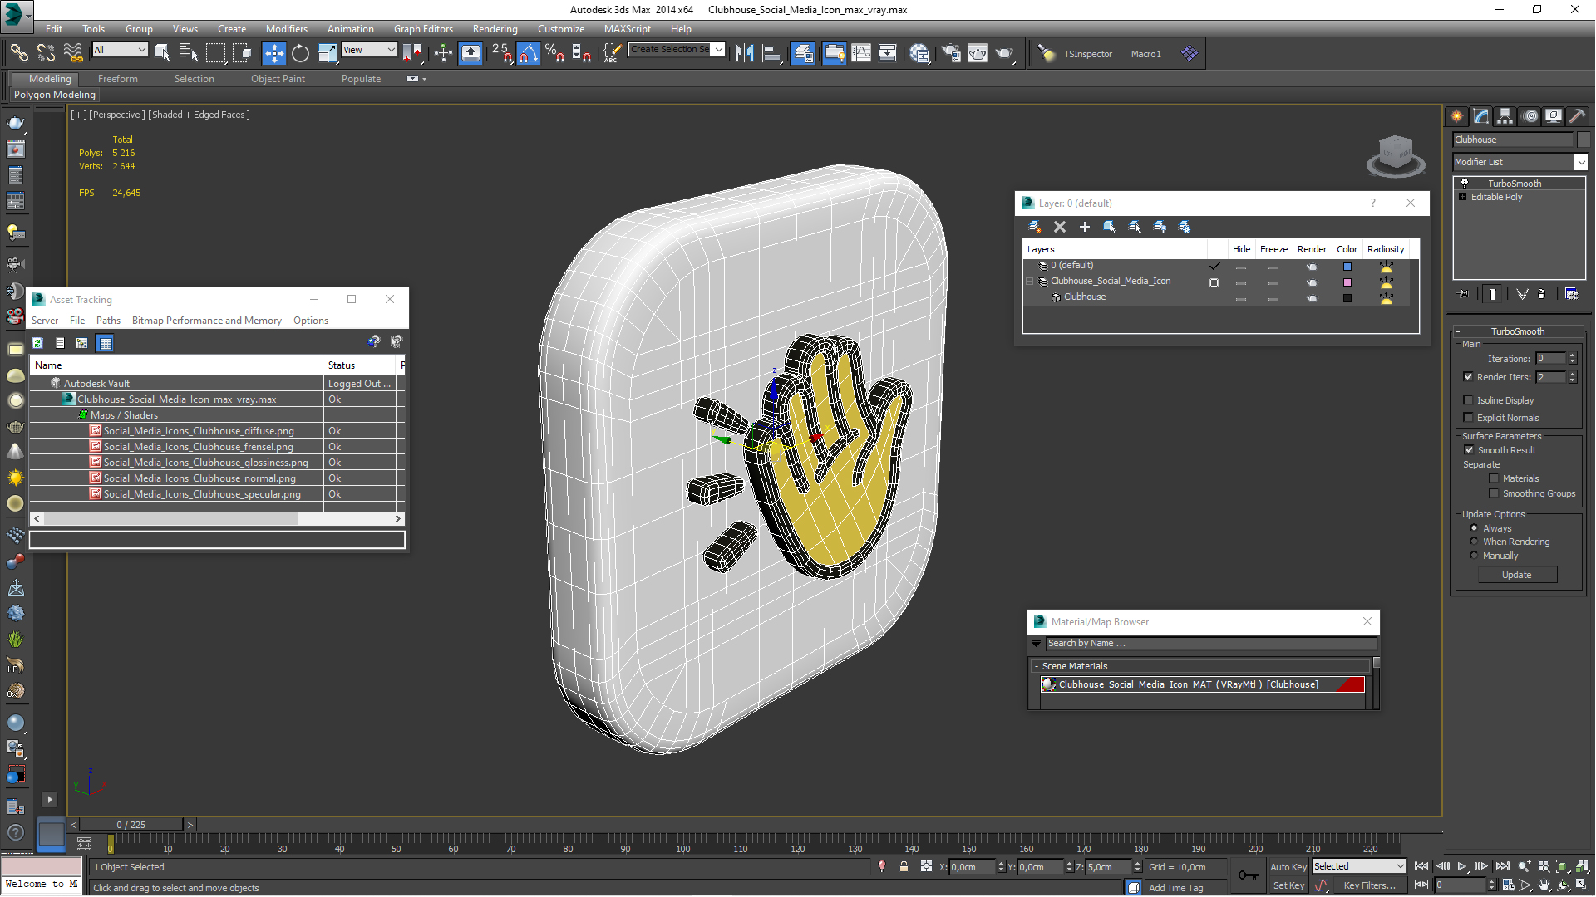Click the TurboSmooth Update button
This screenshot has width=1596, height=897.
click(1516, 575)
